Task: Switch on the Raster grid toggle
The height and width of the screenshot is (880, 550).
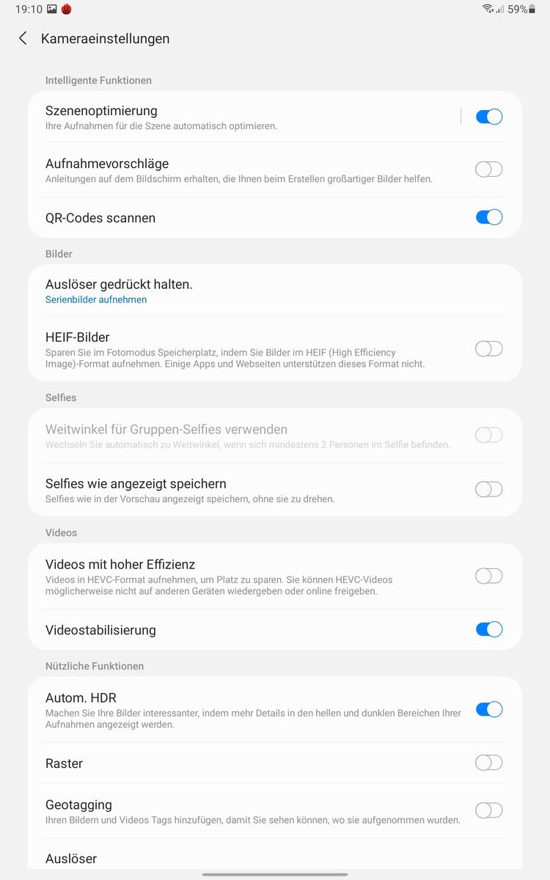Action: tap(488, 763)
